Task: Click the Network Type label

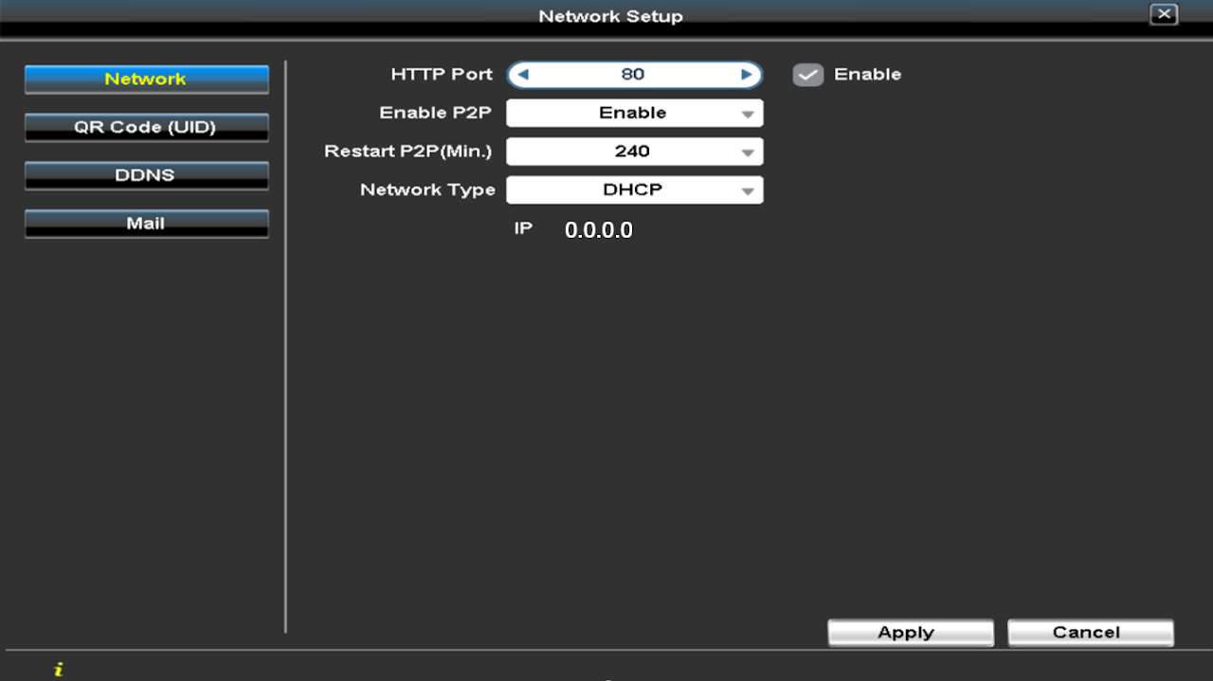Action: coord(427,189)
